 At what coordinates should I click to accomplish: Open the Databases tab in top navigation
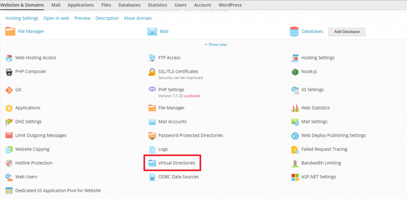[x=129, y=5]
